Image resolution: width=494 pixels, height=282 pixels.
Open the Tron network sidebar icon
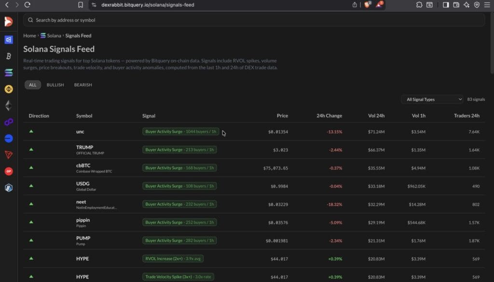(x=8, y=155)
